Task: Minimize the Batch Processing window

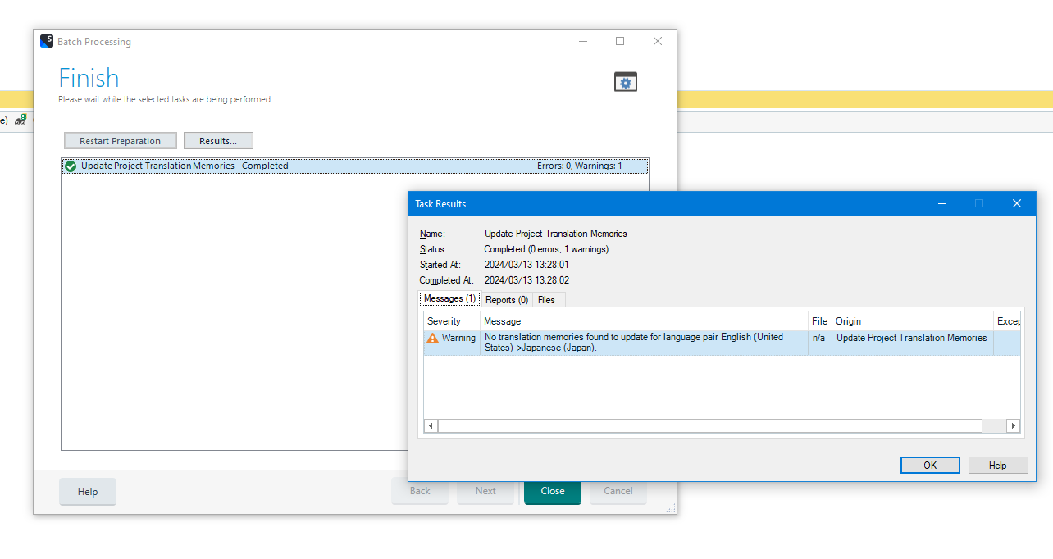Action: [583, 41]
